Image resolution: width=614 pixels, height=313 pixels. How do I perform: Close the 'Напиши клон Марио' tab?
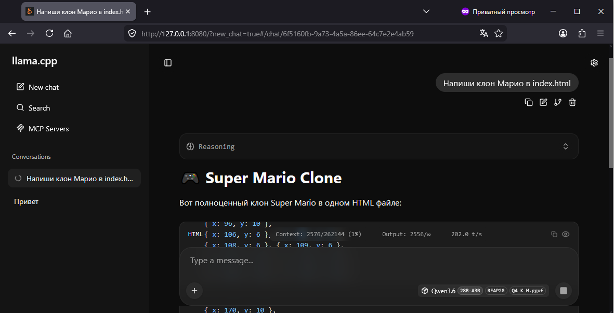pos(128,12)
